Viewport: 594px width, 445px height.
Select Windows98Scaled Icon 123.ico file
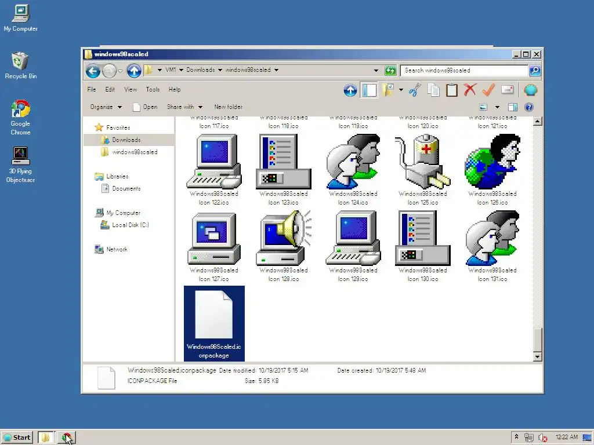point(283,170)
